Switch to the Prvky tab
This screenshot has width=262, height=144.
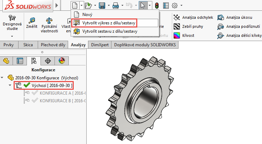point(8,45)
